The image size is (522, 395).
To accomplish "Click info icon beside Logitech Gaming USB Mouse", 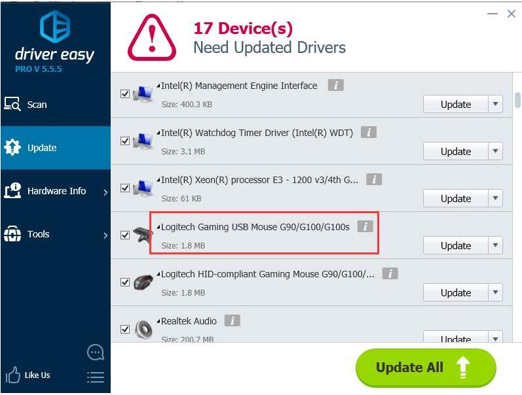I will pyautogui.click(x=365, y=227).
